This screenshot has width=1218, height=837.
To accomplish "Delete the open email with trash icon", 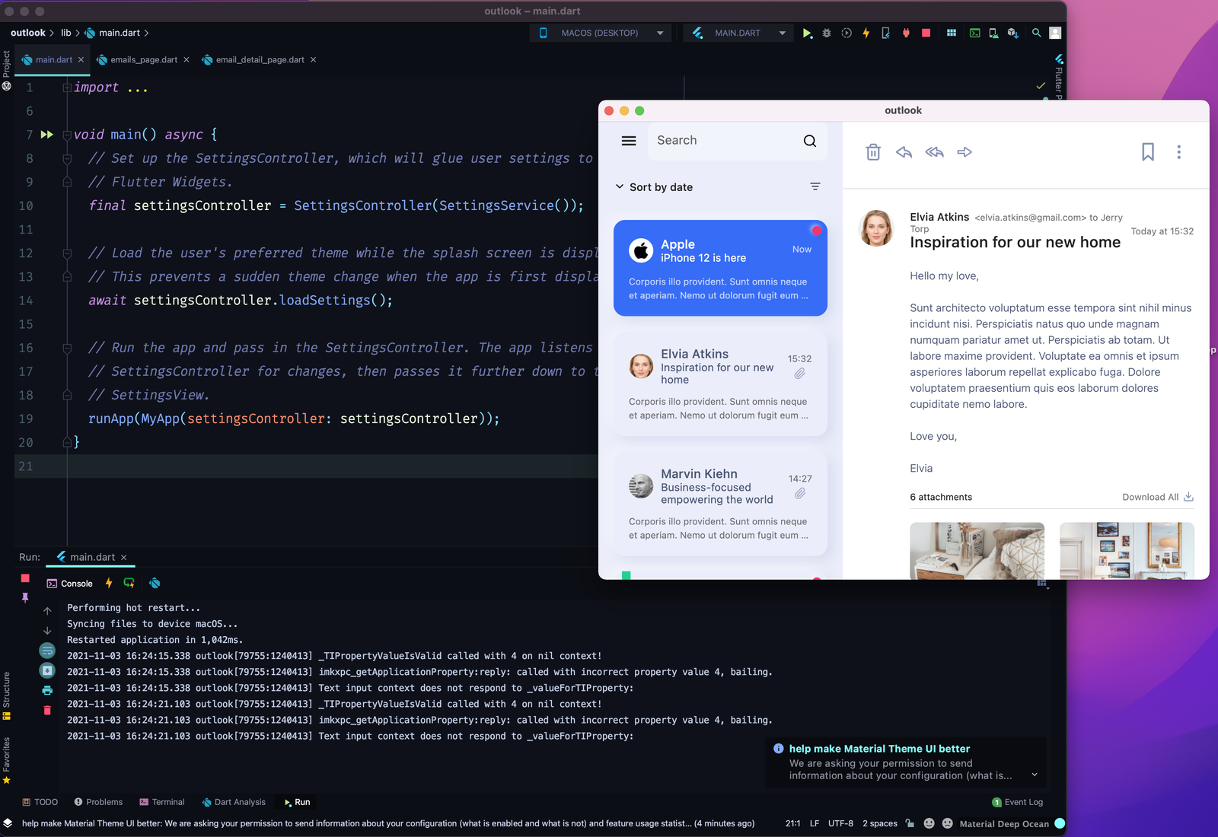I will 873,152.
